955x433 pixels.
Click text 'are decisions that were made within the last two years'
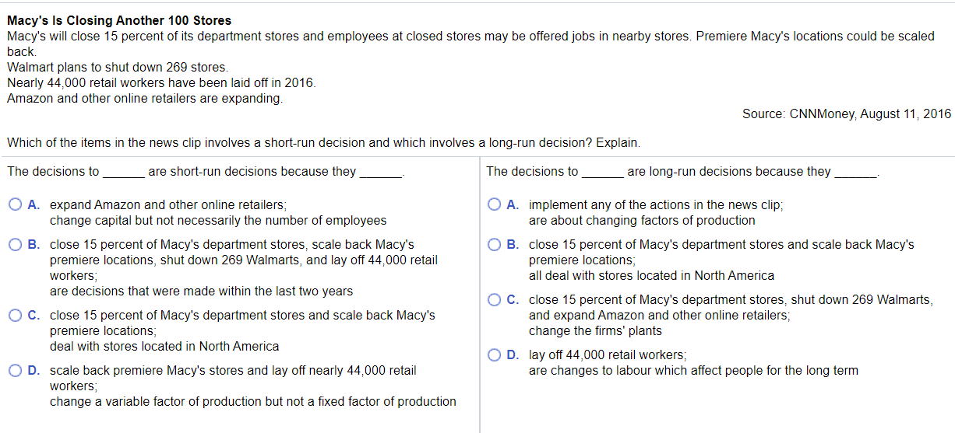tap(201, 292)
